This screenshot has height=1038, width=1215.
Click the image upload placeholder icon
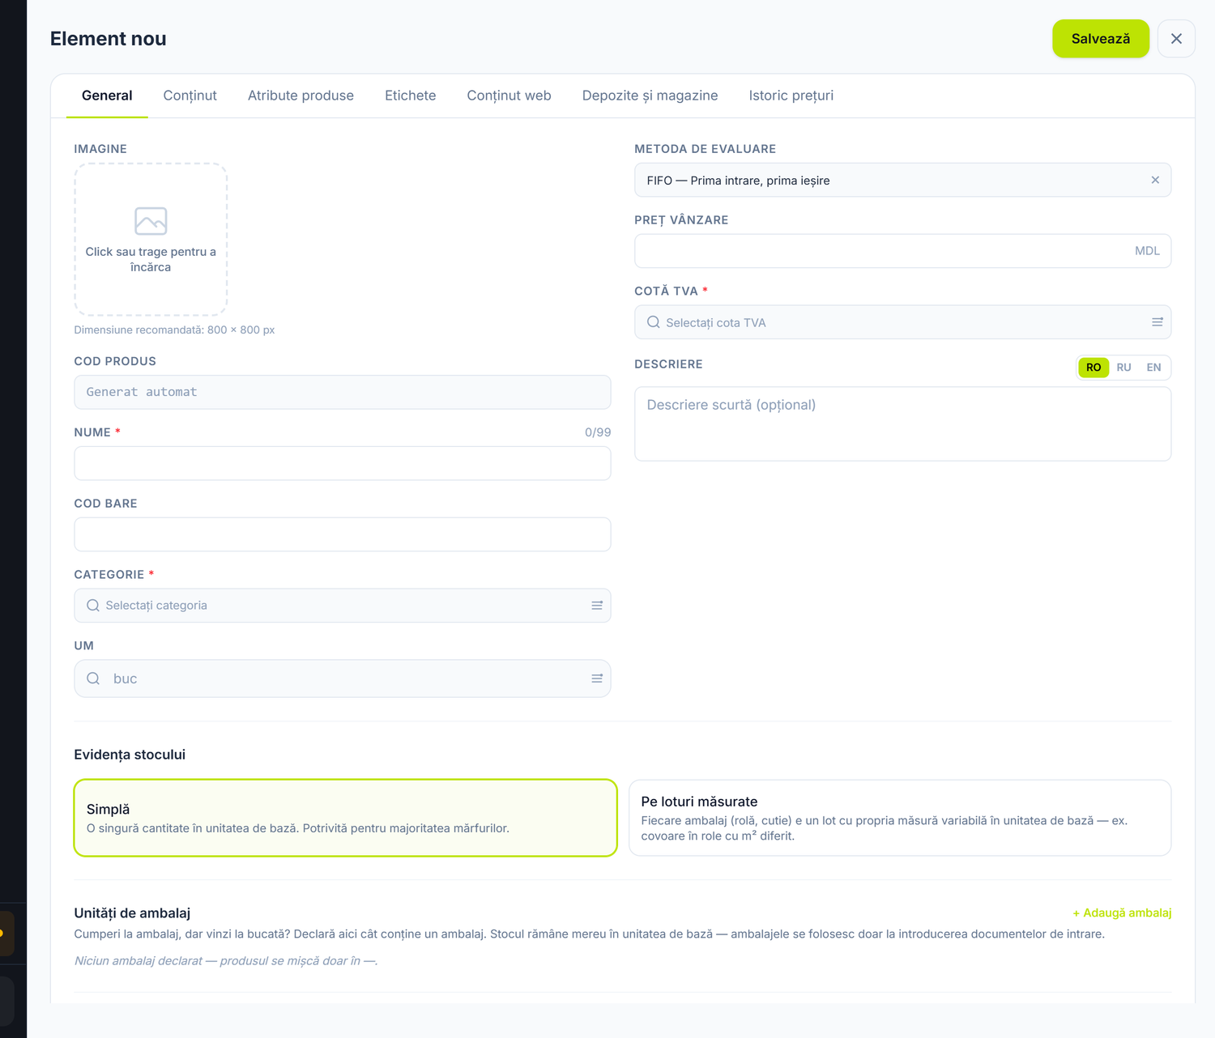click(151, 221)
